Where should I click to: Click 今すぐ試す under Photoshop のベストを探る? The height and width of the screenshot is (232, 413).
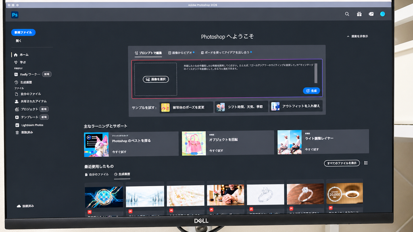coord(119,152)
